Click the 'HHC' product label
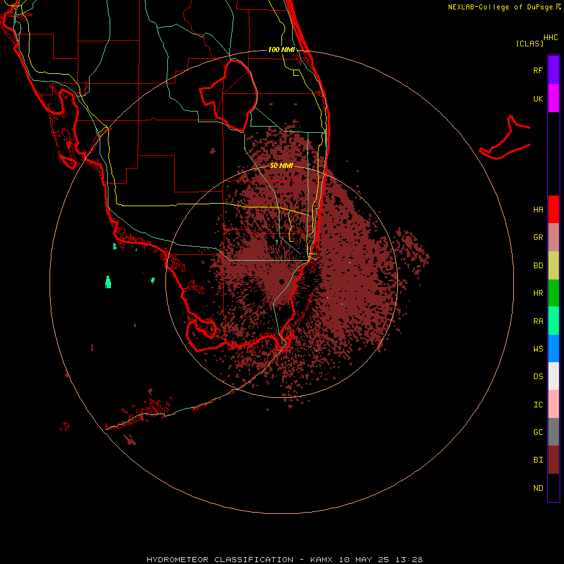 550,38
